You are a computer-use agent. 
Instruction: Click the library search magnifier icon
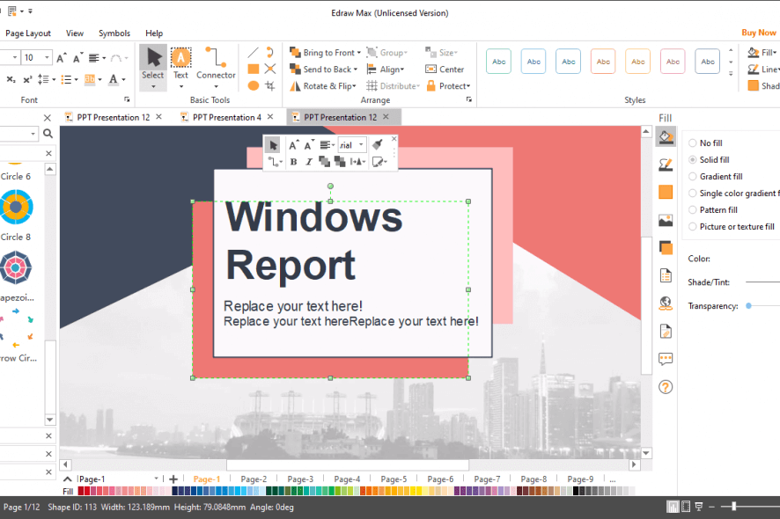48,133
